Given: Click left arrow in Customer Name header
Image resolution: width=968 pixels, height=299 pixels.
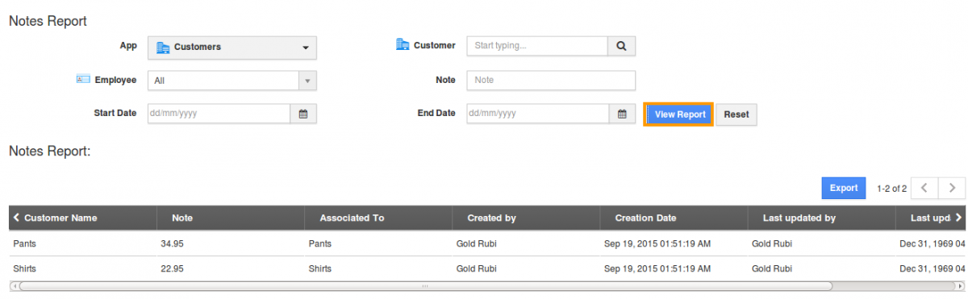Looking at the screenshot, I should pos(17,218).
